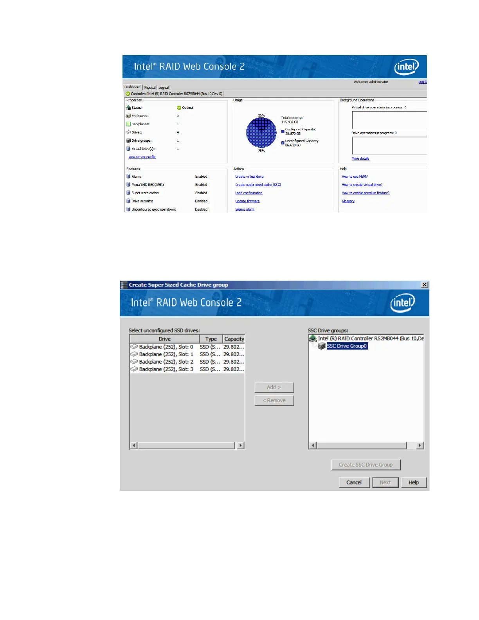
Task: Open the Glossary help link
Action: tap(348, 201)
